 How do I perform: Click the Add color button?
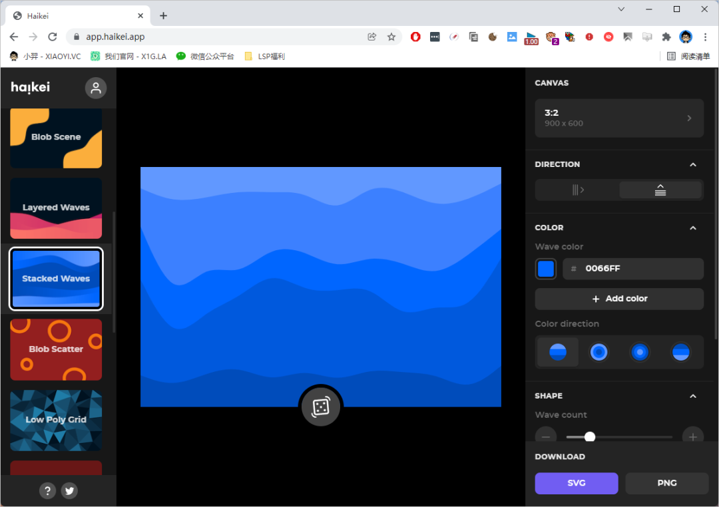coord(619,299)
